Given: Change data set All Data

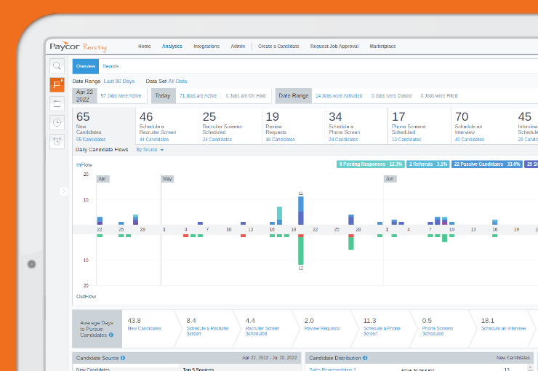Looking at the screenshot, I should click(177, 81).
